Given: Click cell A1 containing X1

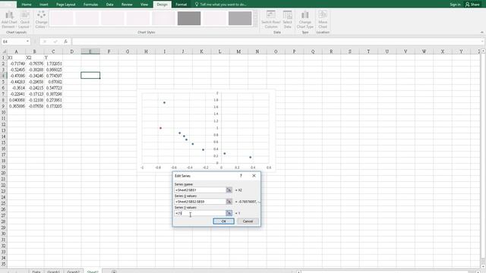Looking at the screenshot, I should [17, 58].
